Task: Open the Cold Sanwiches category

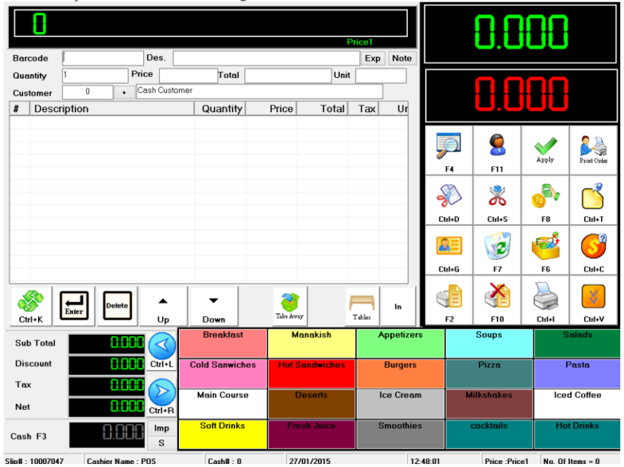Action: [223, 373]
